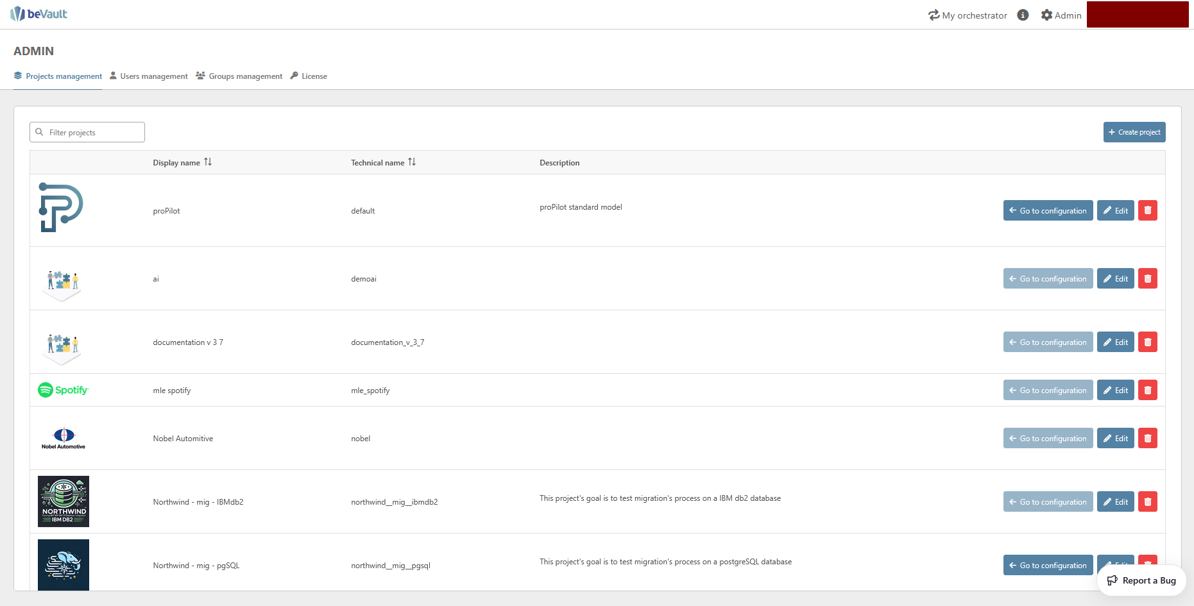
Task: Delete the ai project row
Action: [x=1147, y=278]
